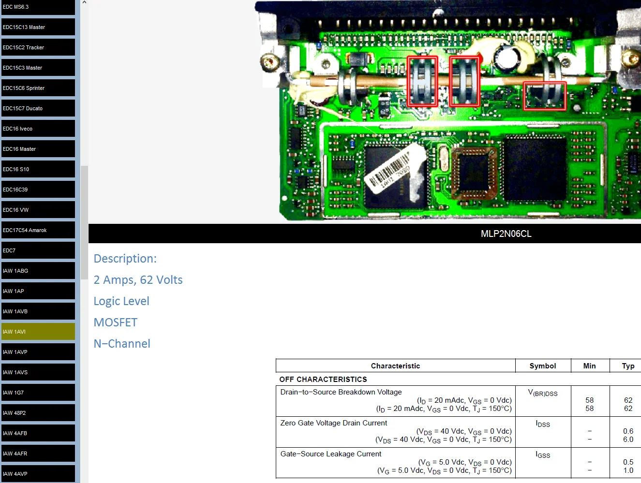Open the IAW 4AVP list item
Screen dimensions: 641x483
point(38,474)
